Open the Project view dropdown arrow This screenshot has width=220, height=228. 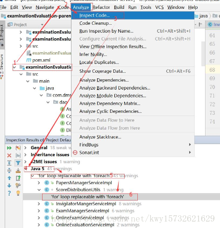(42, 25)
